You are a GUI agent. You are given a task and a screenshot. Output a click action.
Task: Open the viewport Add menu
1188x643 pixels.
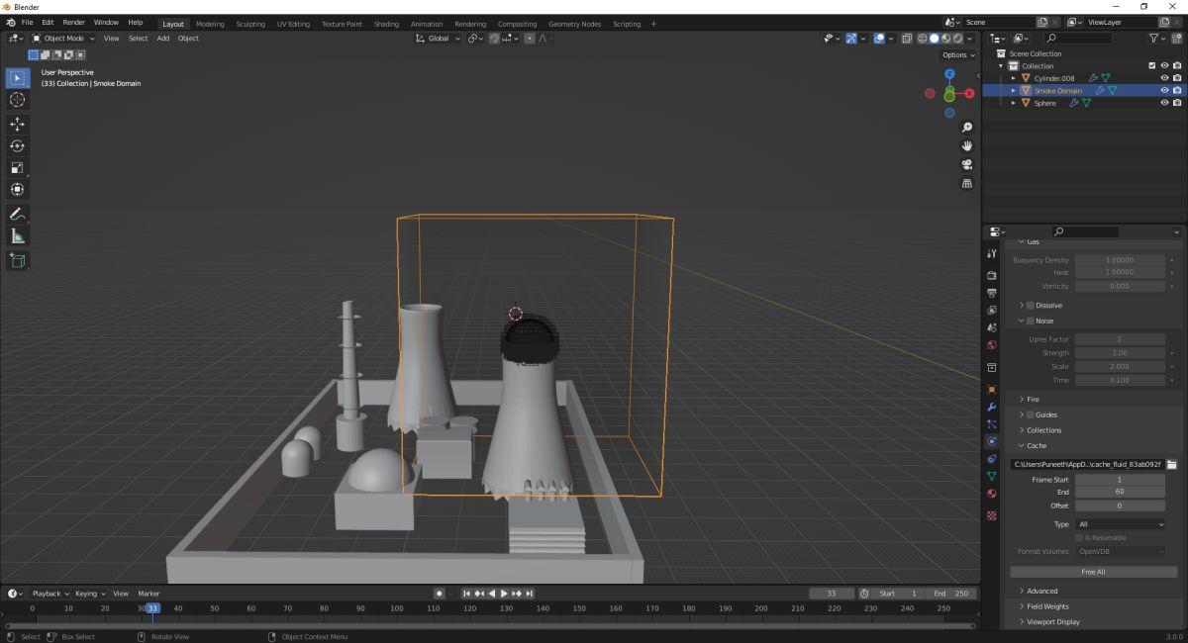coord(162,39)
